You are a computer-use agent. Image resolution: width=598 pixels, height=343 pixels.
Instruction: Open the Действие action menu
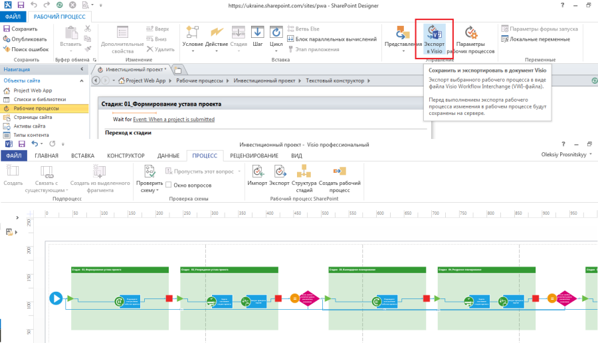click(216, 40)
